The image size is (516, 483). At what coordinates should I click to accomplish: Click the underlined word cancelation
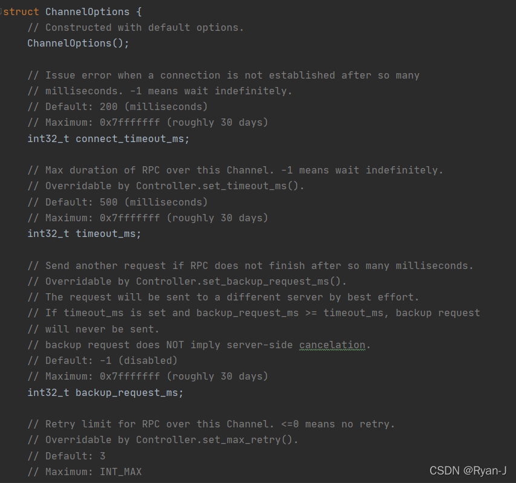point(332,345)
